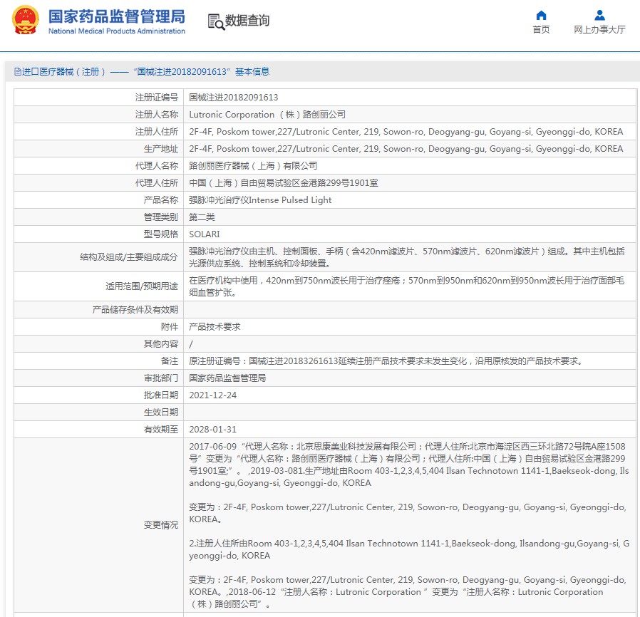Click the 代理人名称 label
This screenshot has height=617, width=640.
click(x=157, y=166)
